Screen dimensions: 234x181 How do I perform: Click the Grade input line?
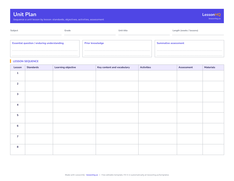(90, 32)
